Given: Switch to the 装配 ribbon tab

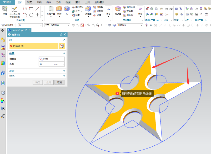Looking at the screenshot, I should [x=30, y=2].
